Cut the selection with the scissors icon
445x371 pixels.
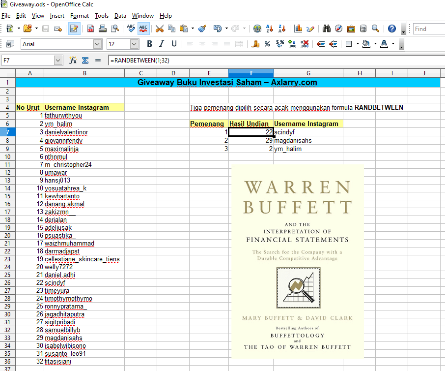pyautogui.click(x=160, y=29)
